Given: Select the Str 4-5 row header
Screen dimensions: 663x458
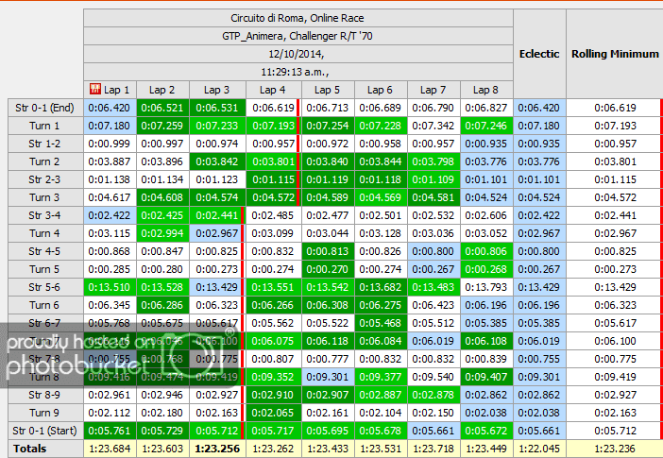Looking at the screenshot, I should pyautogui.click(x=45, y=251).
